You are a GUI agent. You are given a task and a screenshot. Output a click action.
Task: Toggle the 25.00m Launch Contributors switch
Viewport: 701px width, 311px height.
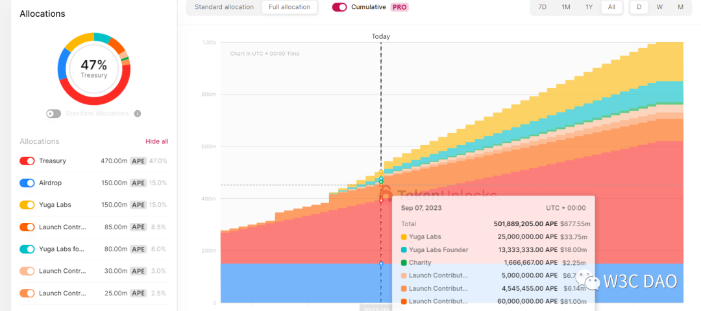(x=27, y=293)
